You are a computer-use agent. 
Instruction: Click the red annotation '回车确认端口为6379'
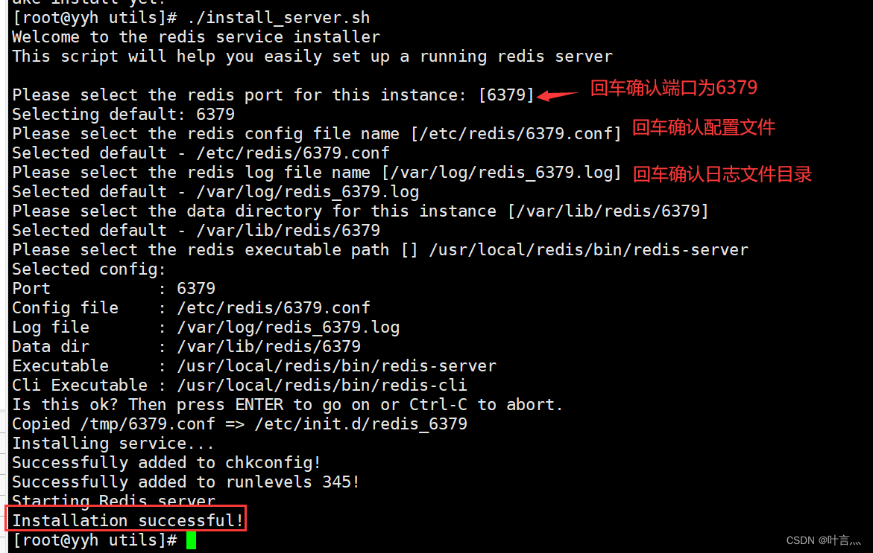click(x=674, y=88)
